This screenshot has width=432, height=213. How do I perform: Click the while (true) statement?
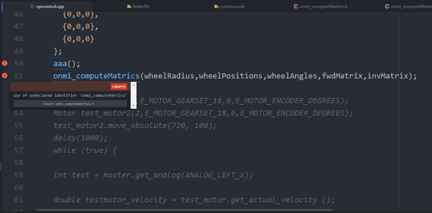coord(85,150)
